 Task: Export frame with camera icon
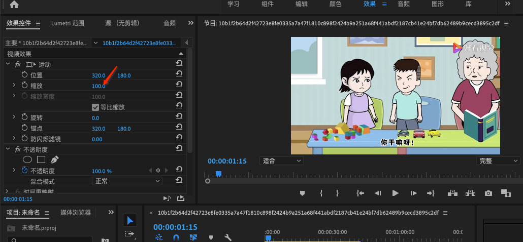point(488,193)
